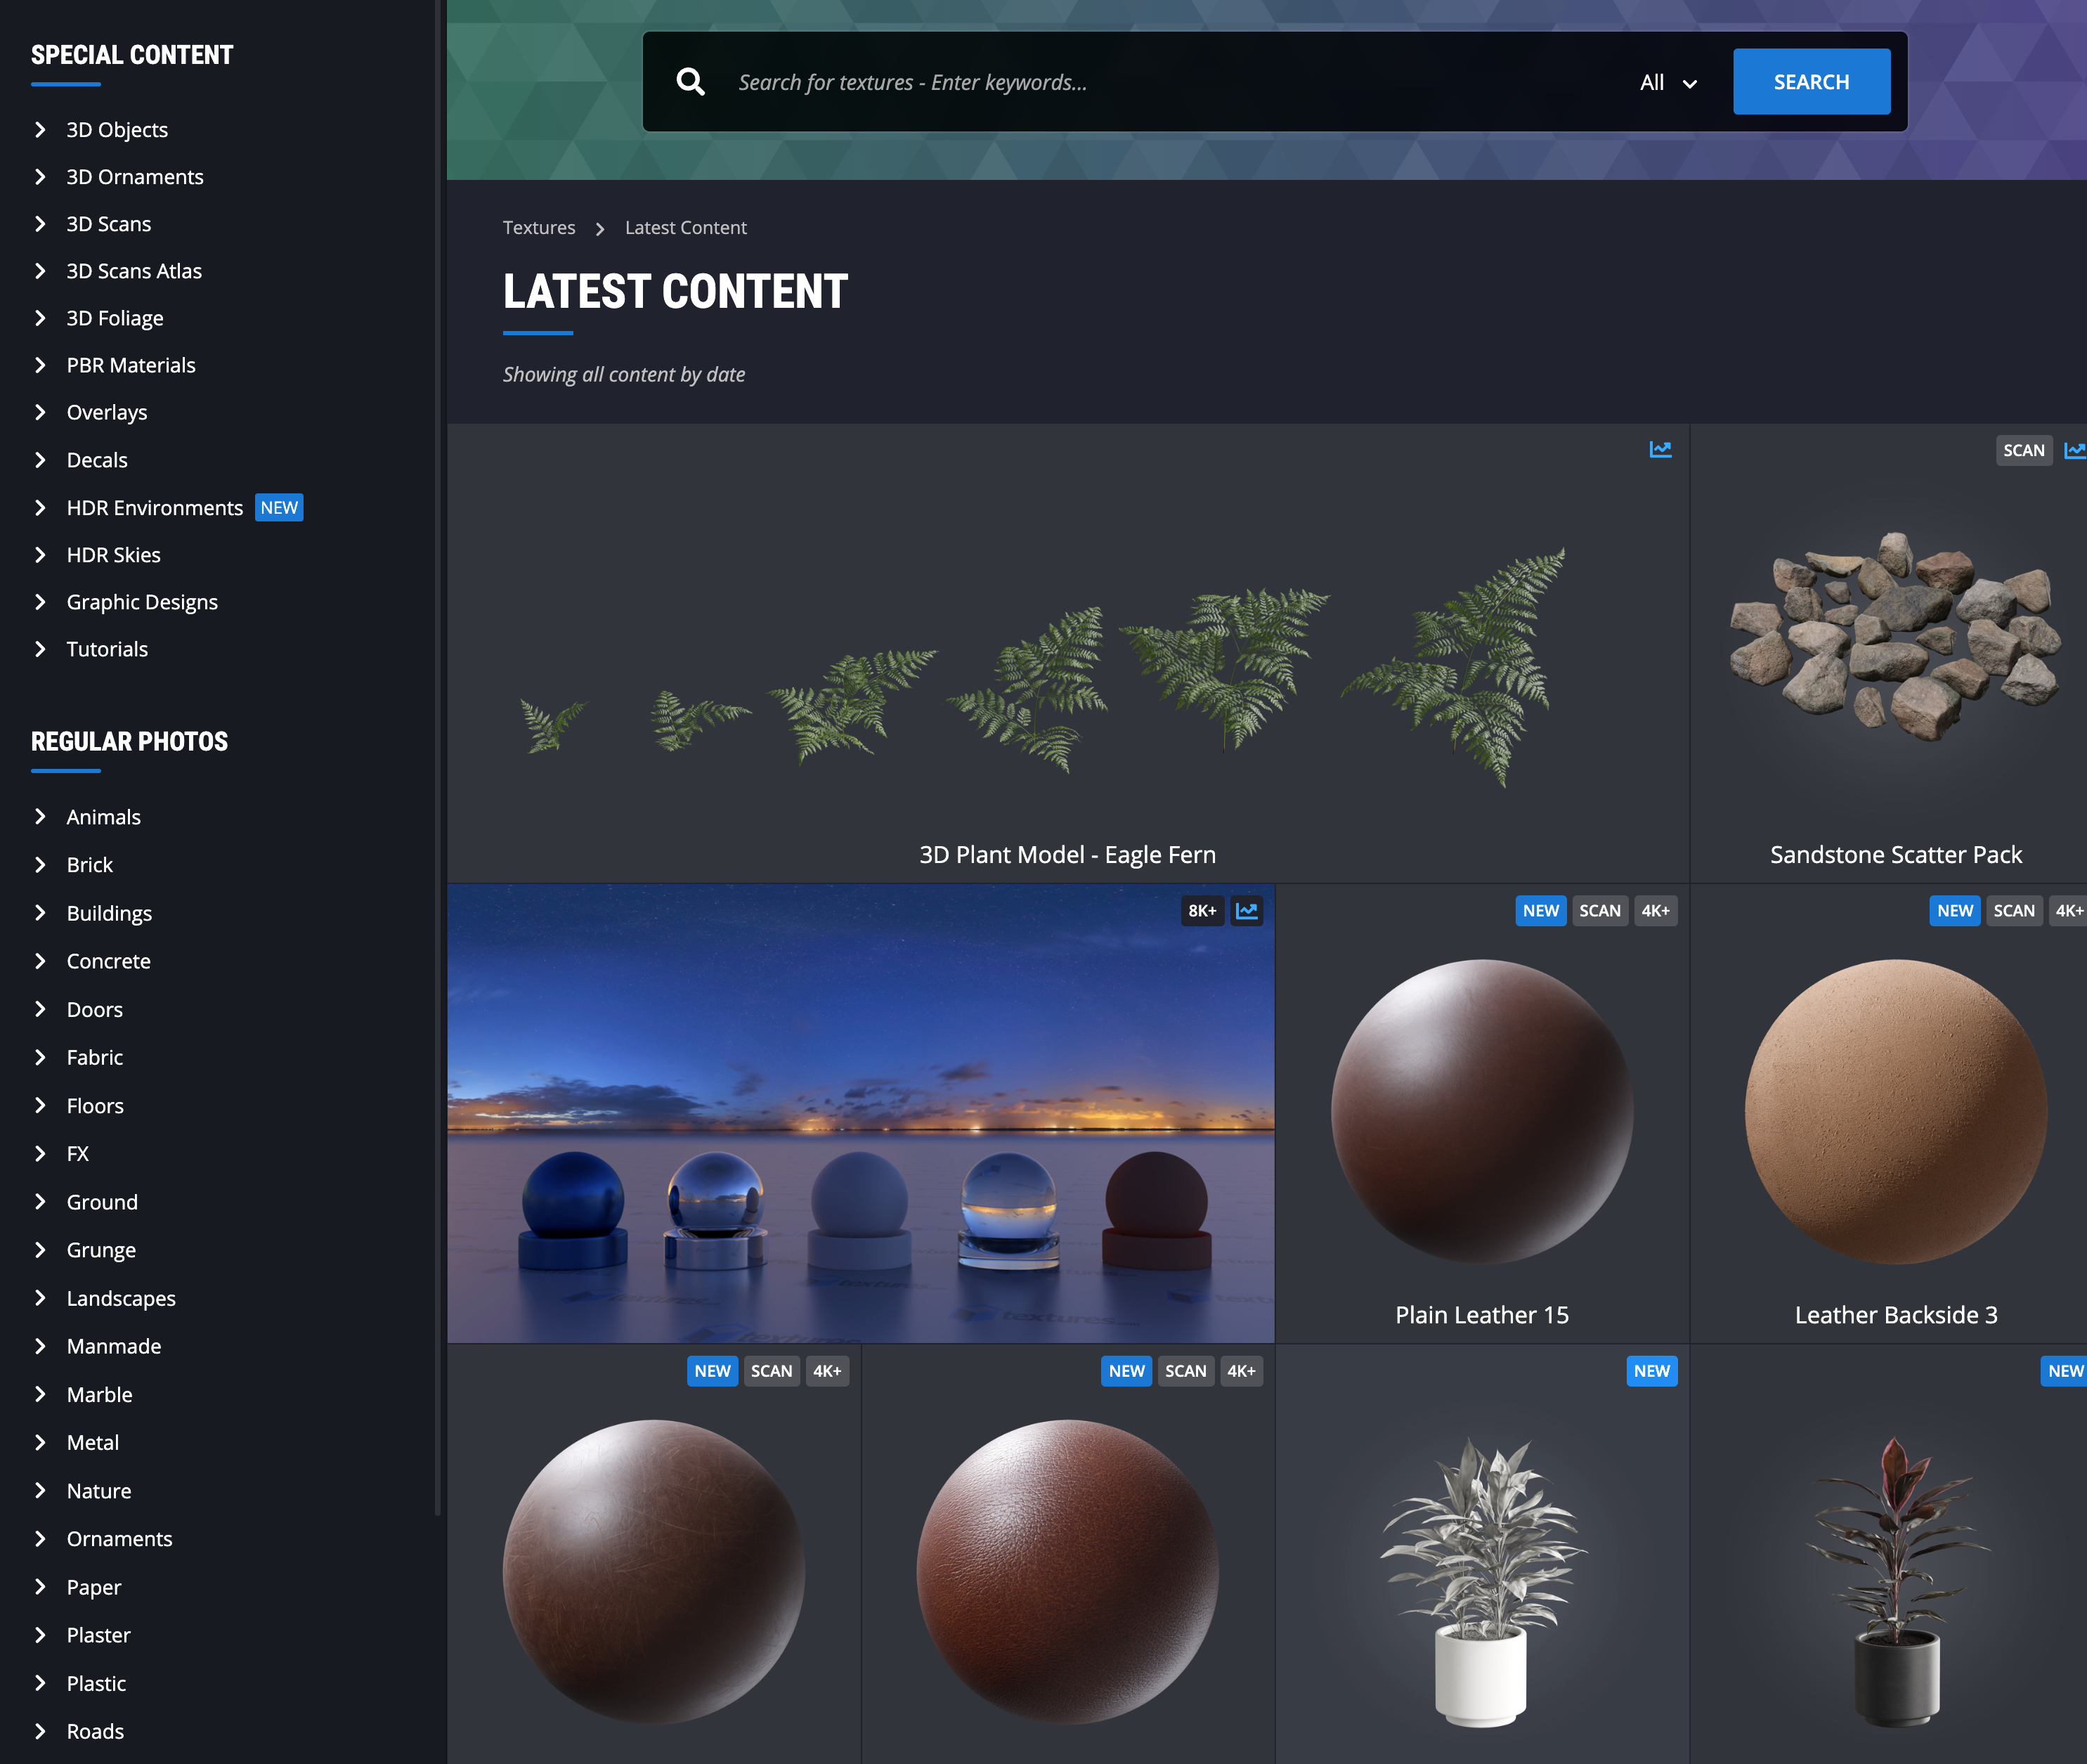The height and width of the screenshot is (1764, 2087).
Task: Click Latest Content breadcrumb
Action: click(686, 228)
